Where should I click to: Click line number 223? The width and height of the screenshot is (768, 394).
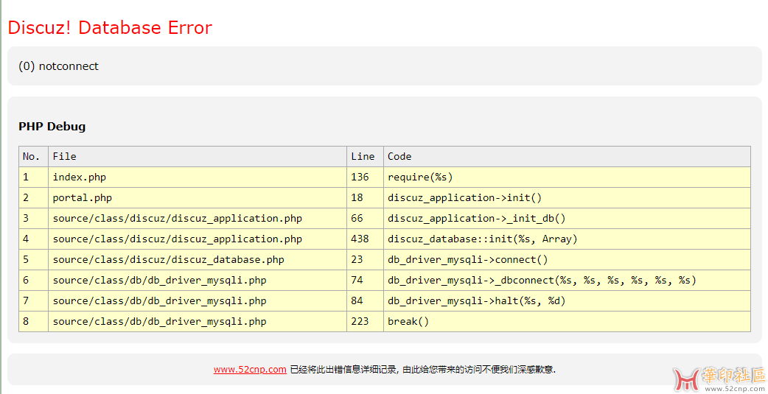(365, 322)
